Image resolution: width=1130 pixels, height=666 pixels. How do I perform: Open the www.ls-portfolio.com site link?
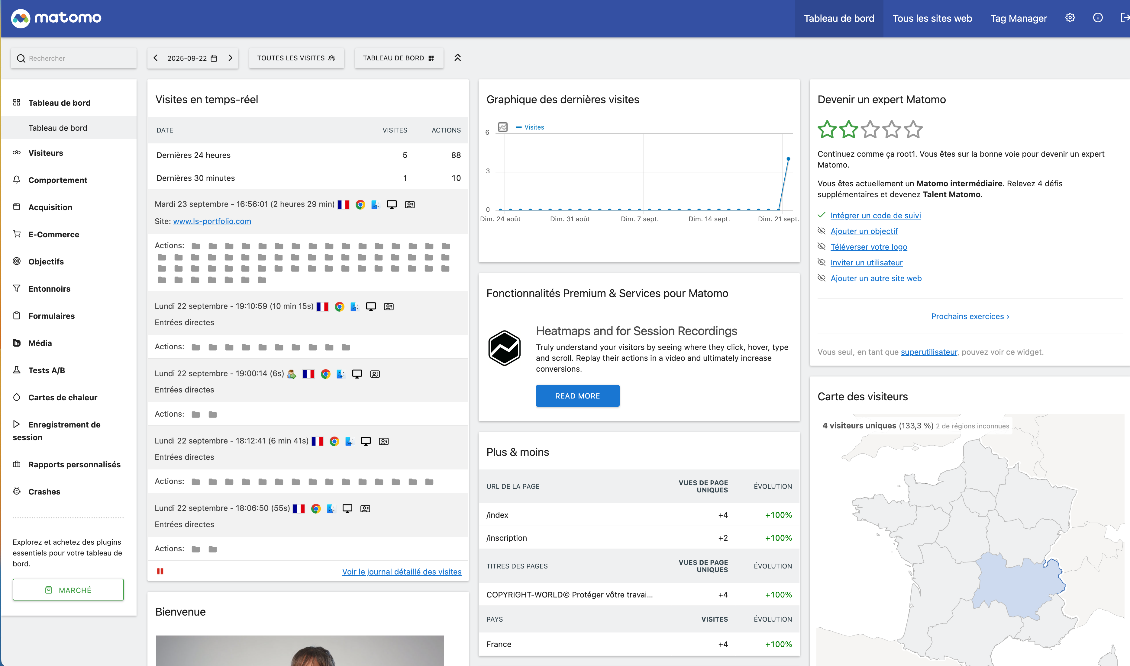pos(212,221)
